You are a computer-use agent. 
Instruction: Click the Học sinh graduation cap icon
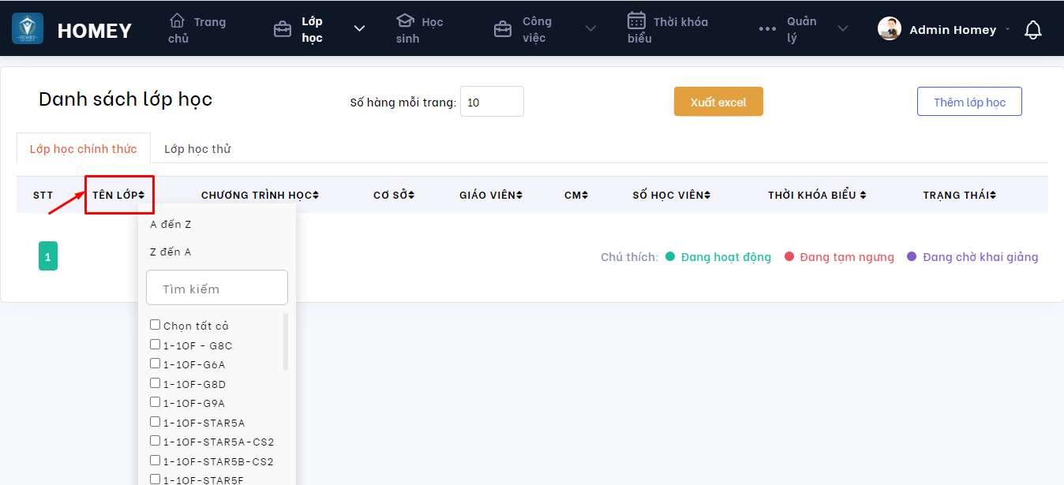[405, 21]
